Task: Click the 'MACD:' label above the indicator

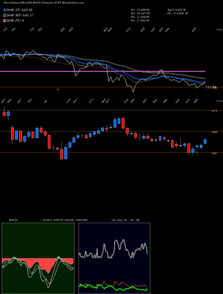Action: coord(13,220)
